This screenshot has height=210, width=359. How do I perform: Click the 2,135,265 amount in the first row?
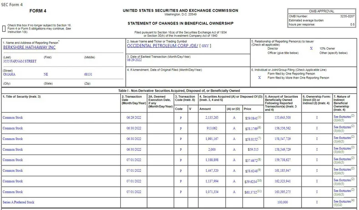[212, 117]
